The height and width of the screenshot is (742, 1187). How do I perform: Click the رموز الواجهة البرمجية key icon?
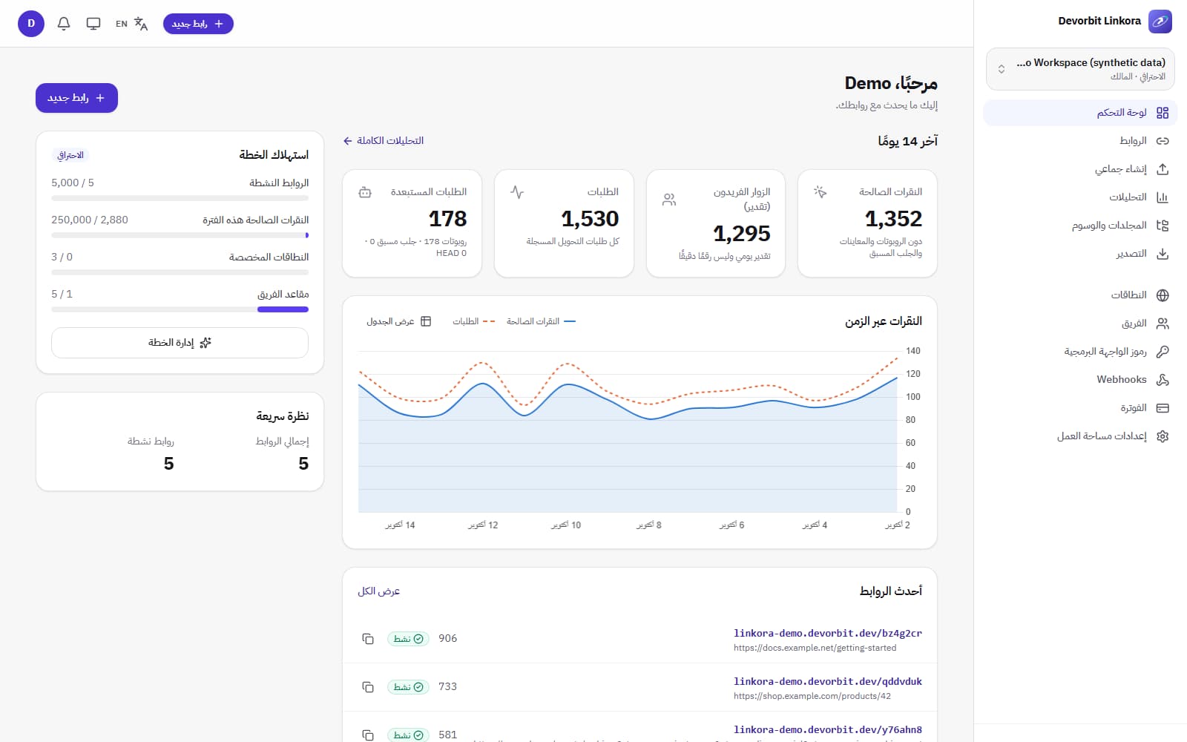pos(1163,352)
